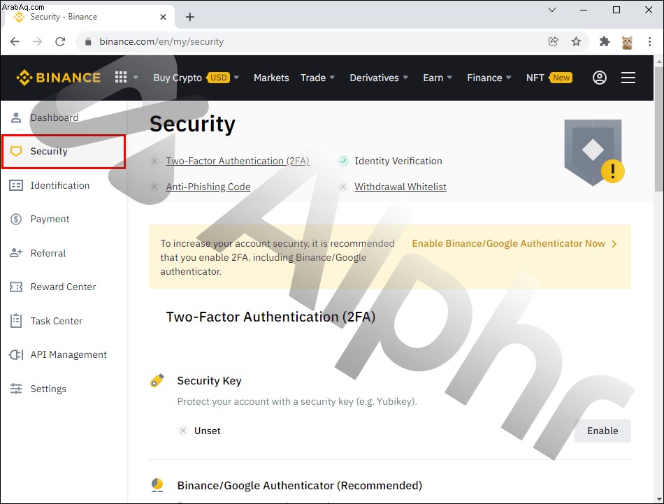Open a new browser tab
Screen dimensions: 664x504
[x=190, y=17]
